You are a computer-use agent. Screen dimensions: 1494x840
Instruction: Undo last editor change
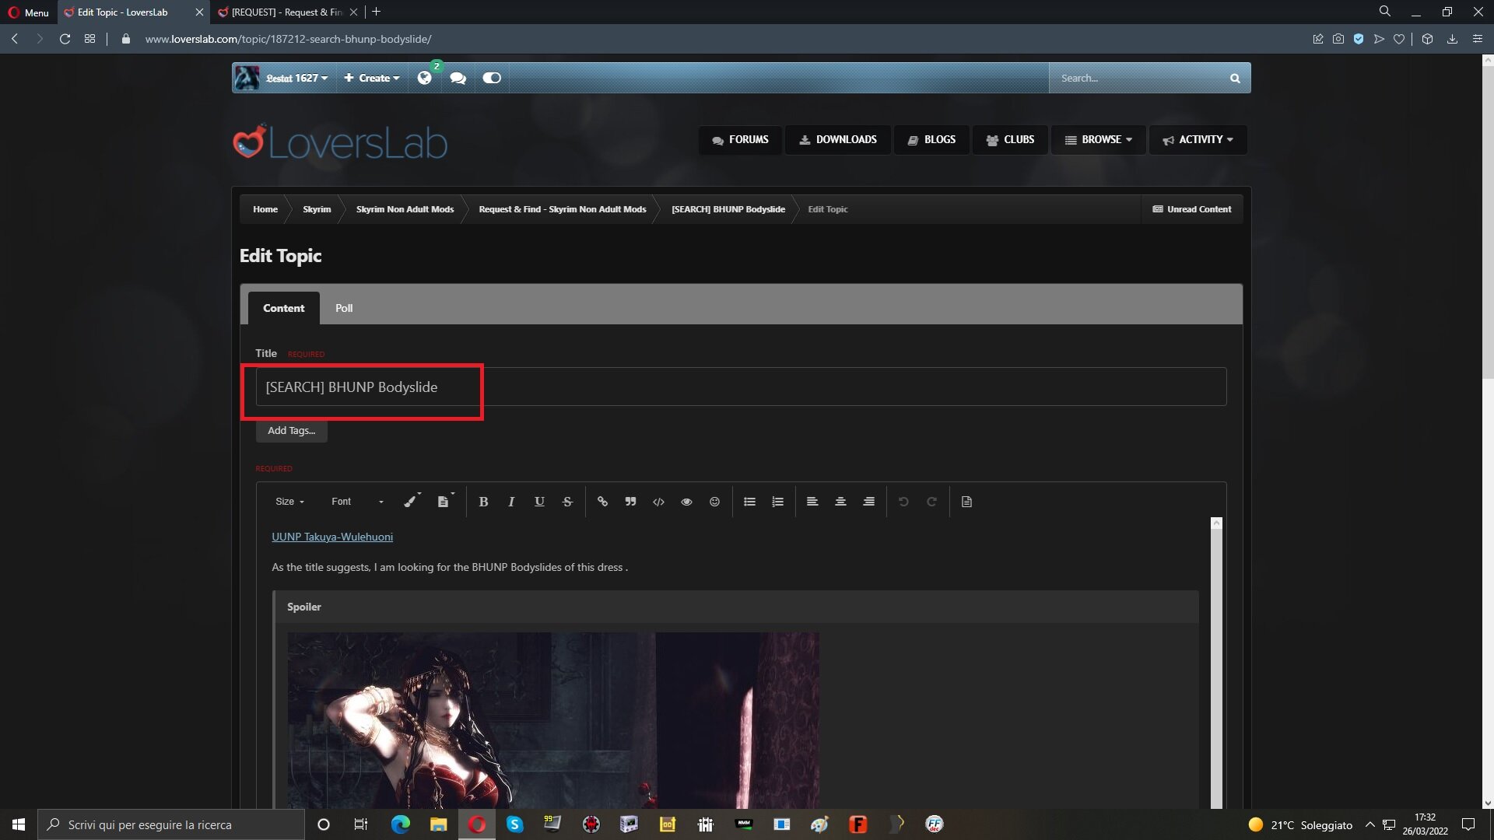[x=903, y=502]
